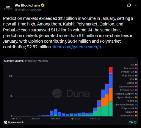Click the Jan 2024 x-axis label
The height and width of the screenshot is (128, 141).
click(x=16, y=119)
